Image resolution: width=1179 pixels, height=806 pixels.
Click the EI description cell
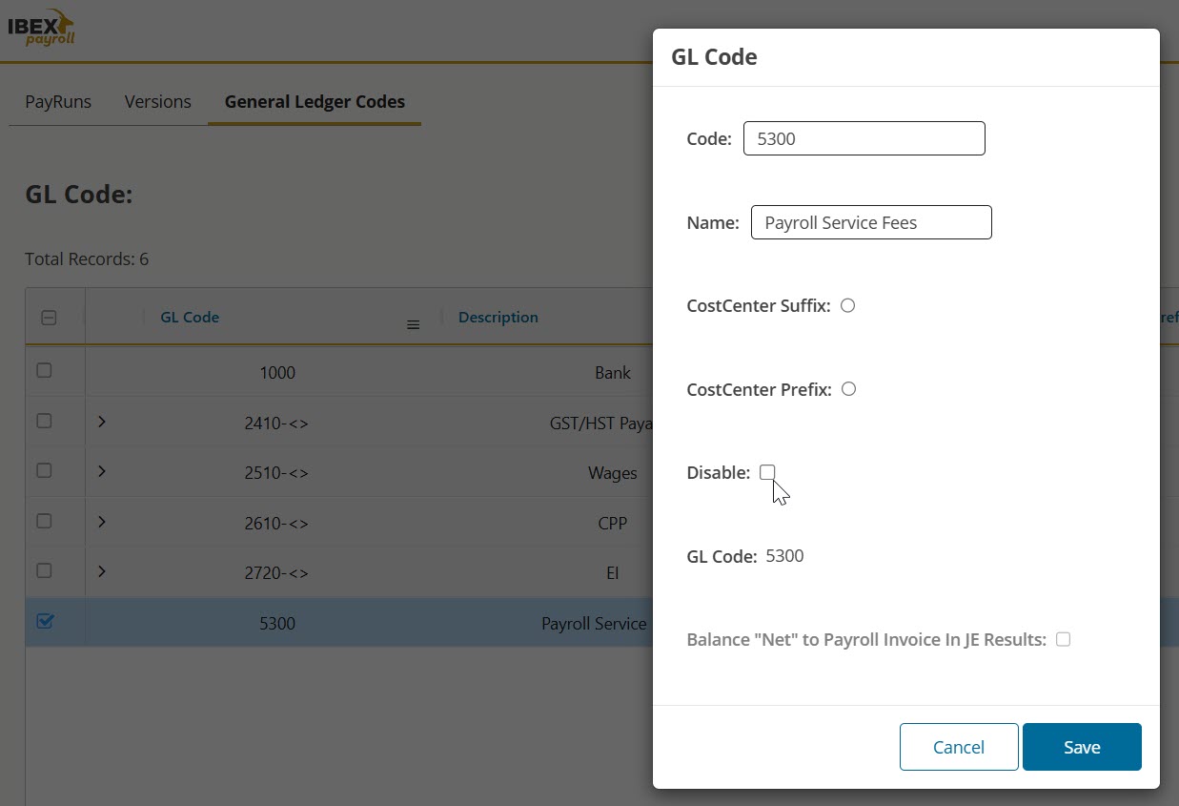tap(613, 573)
